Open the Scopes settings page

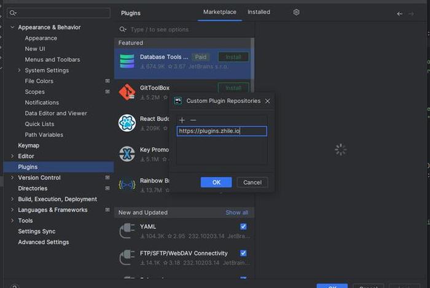click(34, 92)
